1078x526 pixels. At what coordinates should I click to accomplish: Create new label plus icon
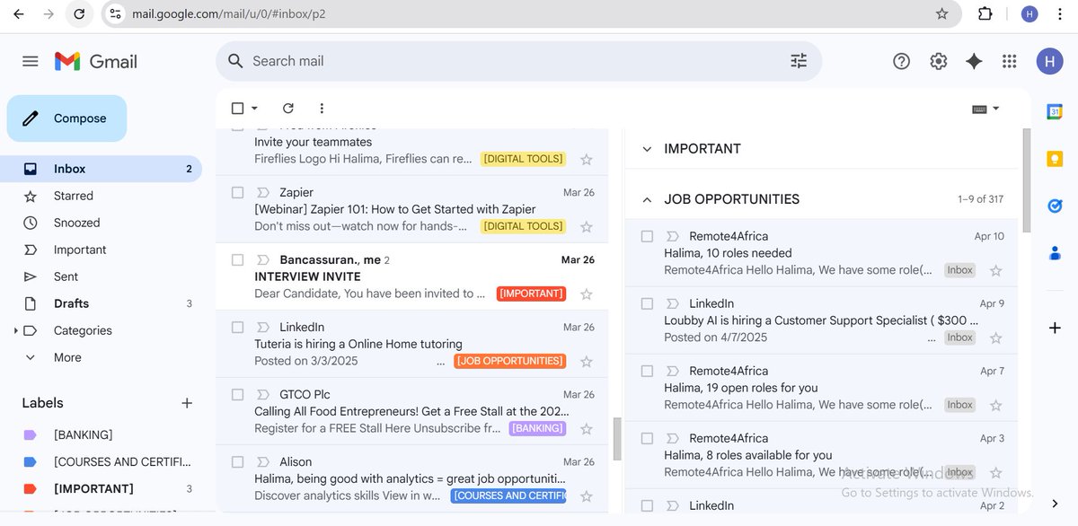click(187, 403)
